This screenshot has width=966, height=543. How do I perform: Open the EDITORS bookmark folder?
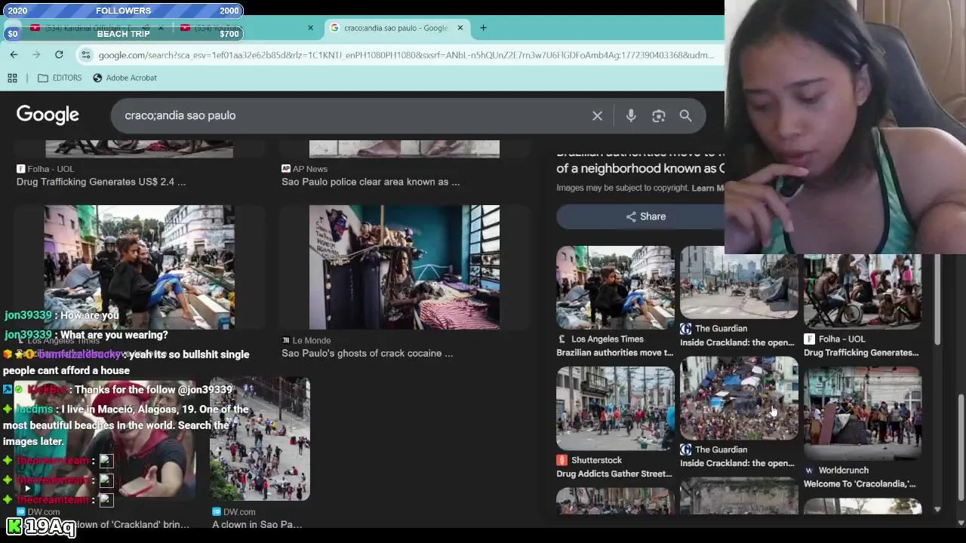click(x=60, y=78)
